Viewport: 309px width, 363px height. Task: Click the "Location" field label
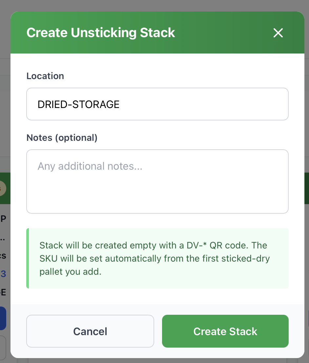click(x=45, y=76)
